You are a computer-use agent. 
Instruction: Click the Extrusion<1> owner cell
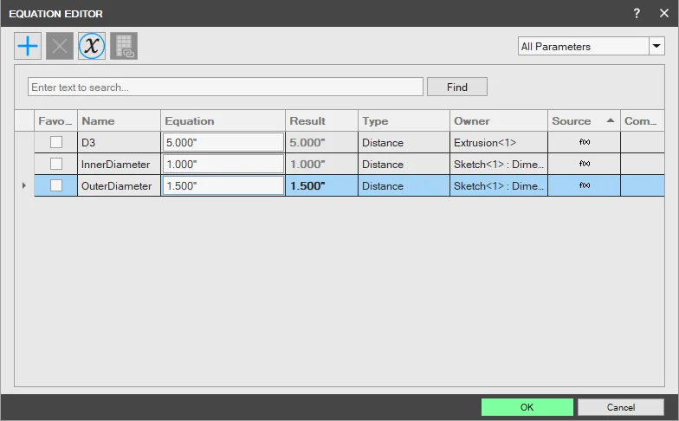click(499, 142)
